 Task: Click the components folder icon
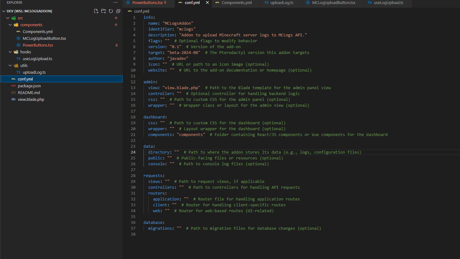(x=16, y=25)
